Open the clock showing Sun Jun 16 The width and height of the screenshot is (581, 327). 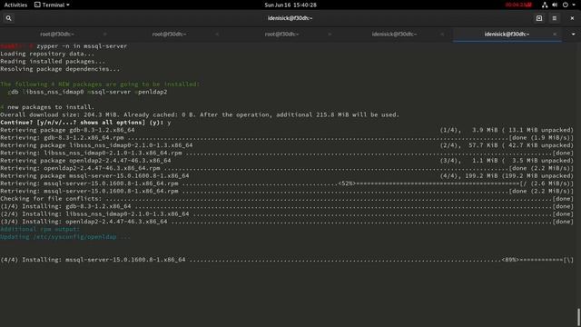click(x=290, y=5)
